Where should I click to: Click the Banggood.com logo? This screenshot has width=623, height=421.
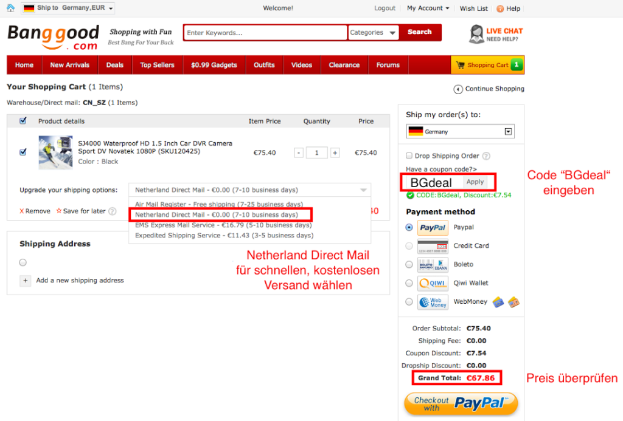53,36
